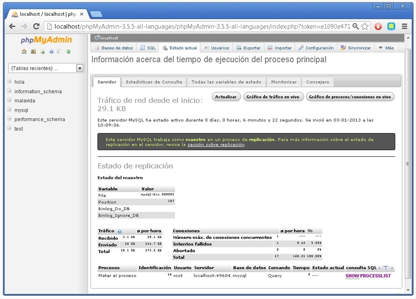Click the database icon beside malavida
This screenshot has width=416, height=299.
(9, 100)
